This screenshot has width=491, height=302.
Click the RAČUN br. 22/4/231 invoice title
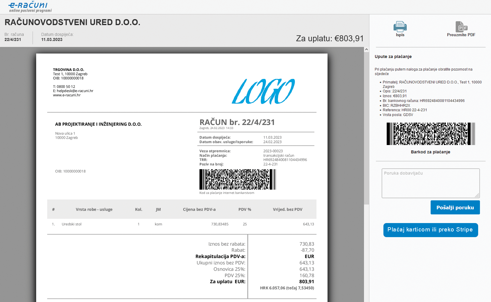(x=237, y=122)
